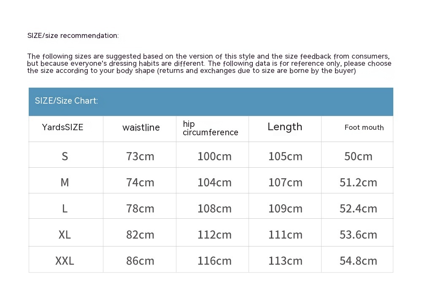Viewport: 422px width, 284px height.
Task: Click the '50cm' foot mouth cell
Action: [358, 156]
